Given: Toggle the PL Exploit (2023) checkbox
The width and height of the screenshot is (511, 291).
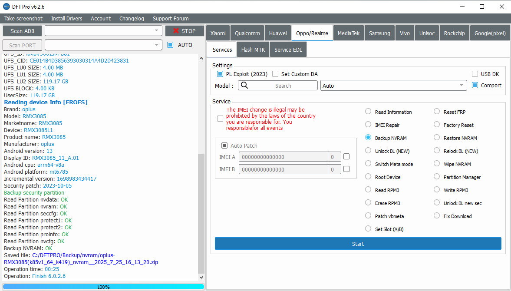Looking at the screenshot, I should point(220,74).
